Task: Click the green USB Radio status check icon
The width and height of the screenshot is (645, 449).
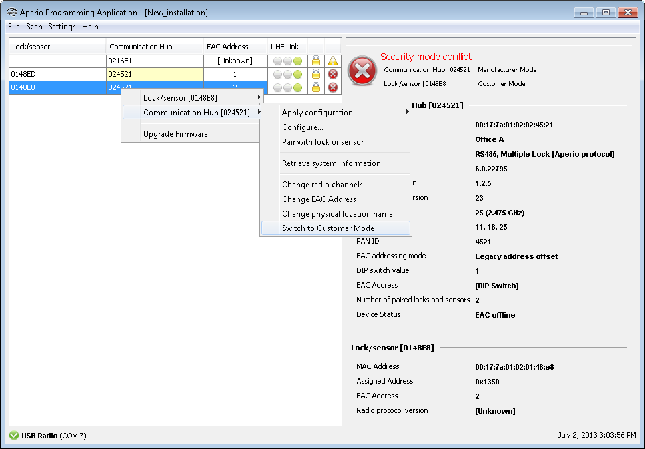Action: point(14,436)
